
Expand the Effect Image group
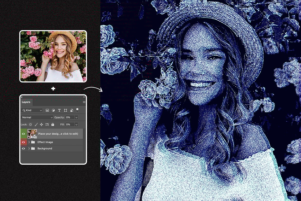click(x=29, y=142)
